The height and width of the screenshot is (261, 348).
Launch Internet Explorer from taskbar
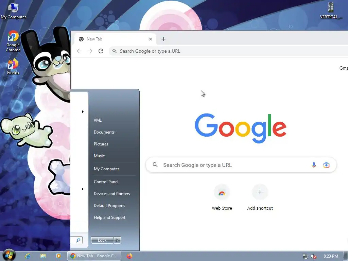(x=28, y=256)
